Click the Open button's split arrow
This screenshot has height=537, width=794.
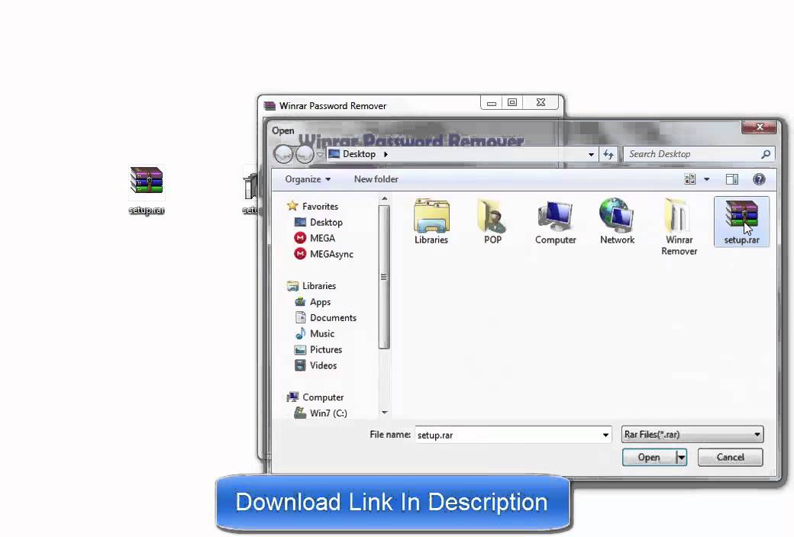[x=682, y=458]
